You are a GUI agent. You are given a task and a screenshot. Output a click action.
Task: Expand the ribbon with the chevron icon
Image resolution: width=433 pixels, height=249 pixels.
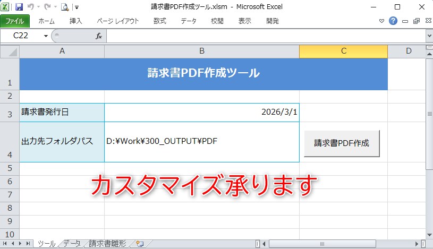coord(381,21)
